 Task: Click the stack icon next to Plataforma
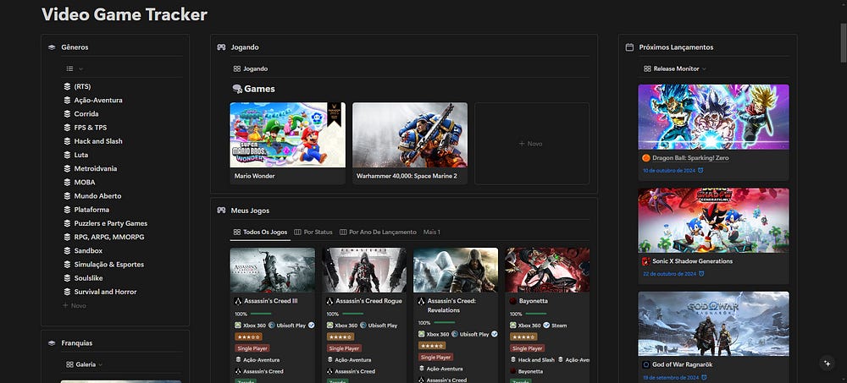pyautogui.click(x=67, y=210)
